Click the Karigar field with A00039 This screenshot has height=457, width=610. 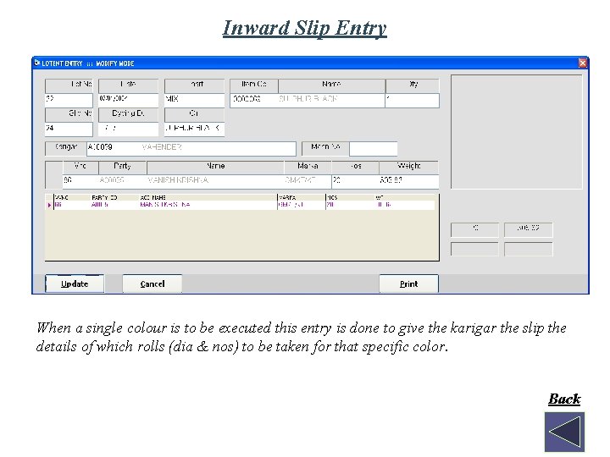tap(191, 148)
